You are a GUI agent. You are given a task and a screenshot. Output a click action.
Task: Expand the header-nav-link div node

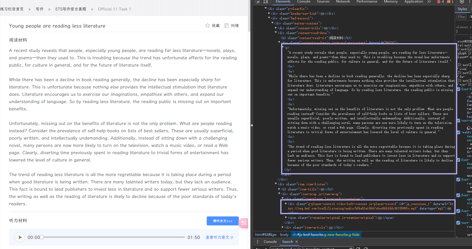(x=269, y=13)
